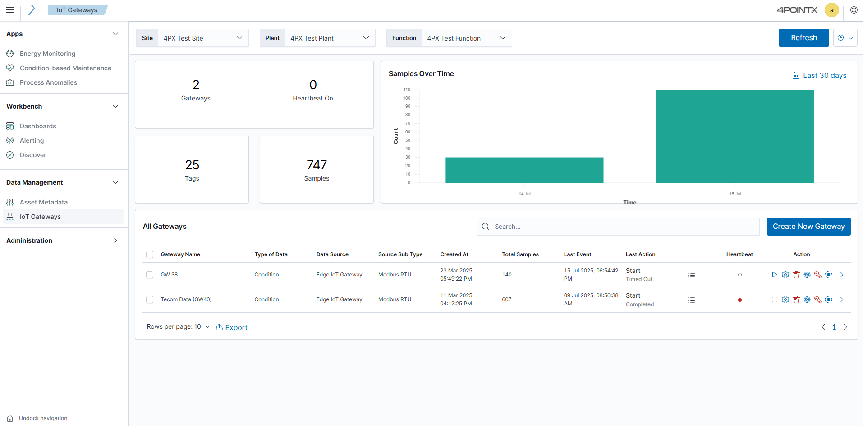863x426 pixels.
Task: Export the gateways table
Action: pos(232,327)
